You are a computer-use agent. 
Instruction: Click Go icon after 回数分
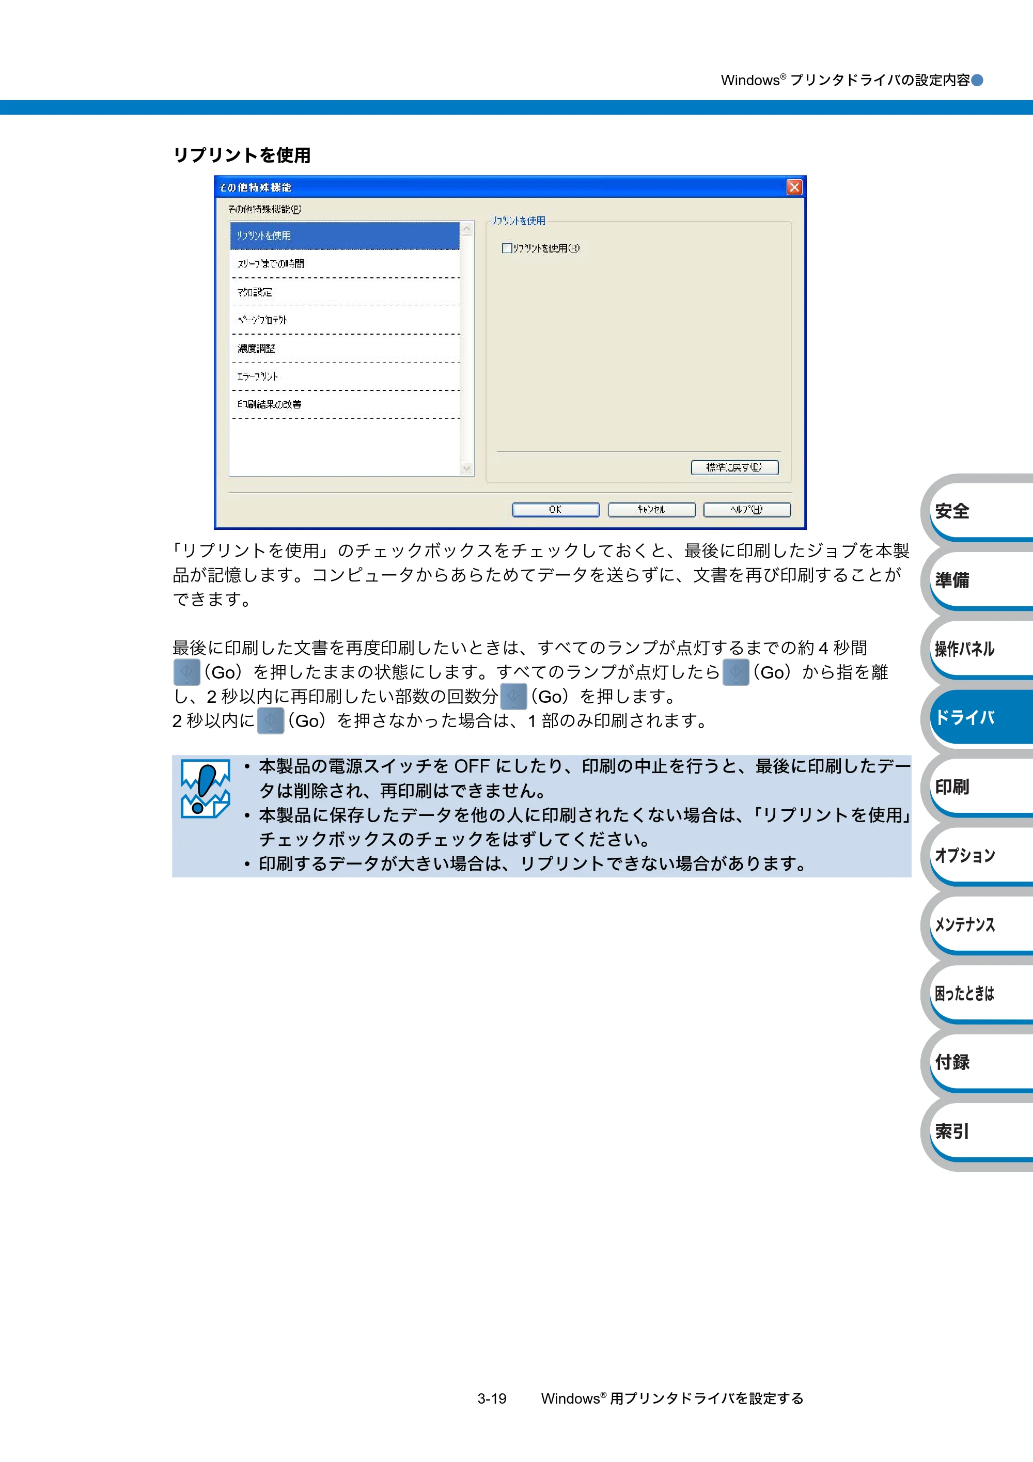[513, 696]
